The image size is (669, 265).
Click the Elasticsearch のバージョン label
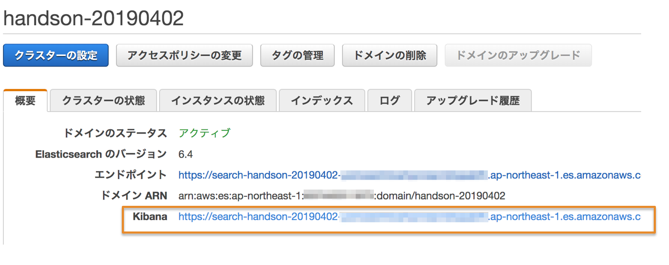[x=101, y=154]
